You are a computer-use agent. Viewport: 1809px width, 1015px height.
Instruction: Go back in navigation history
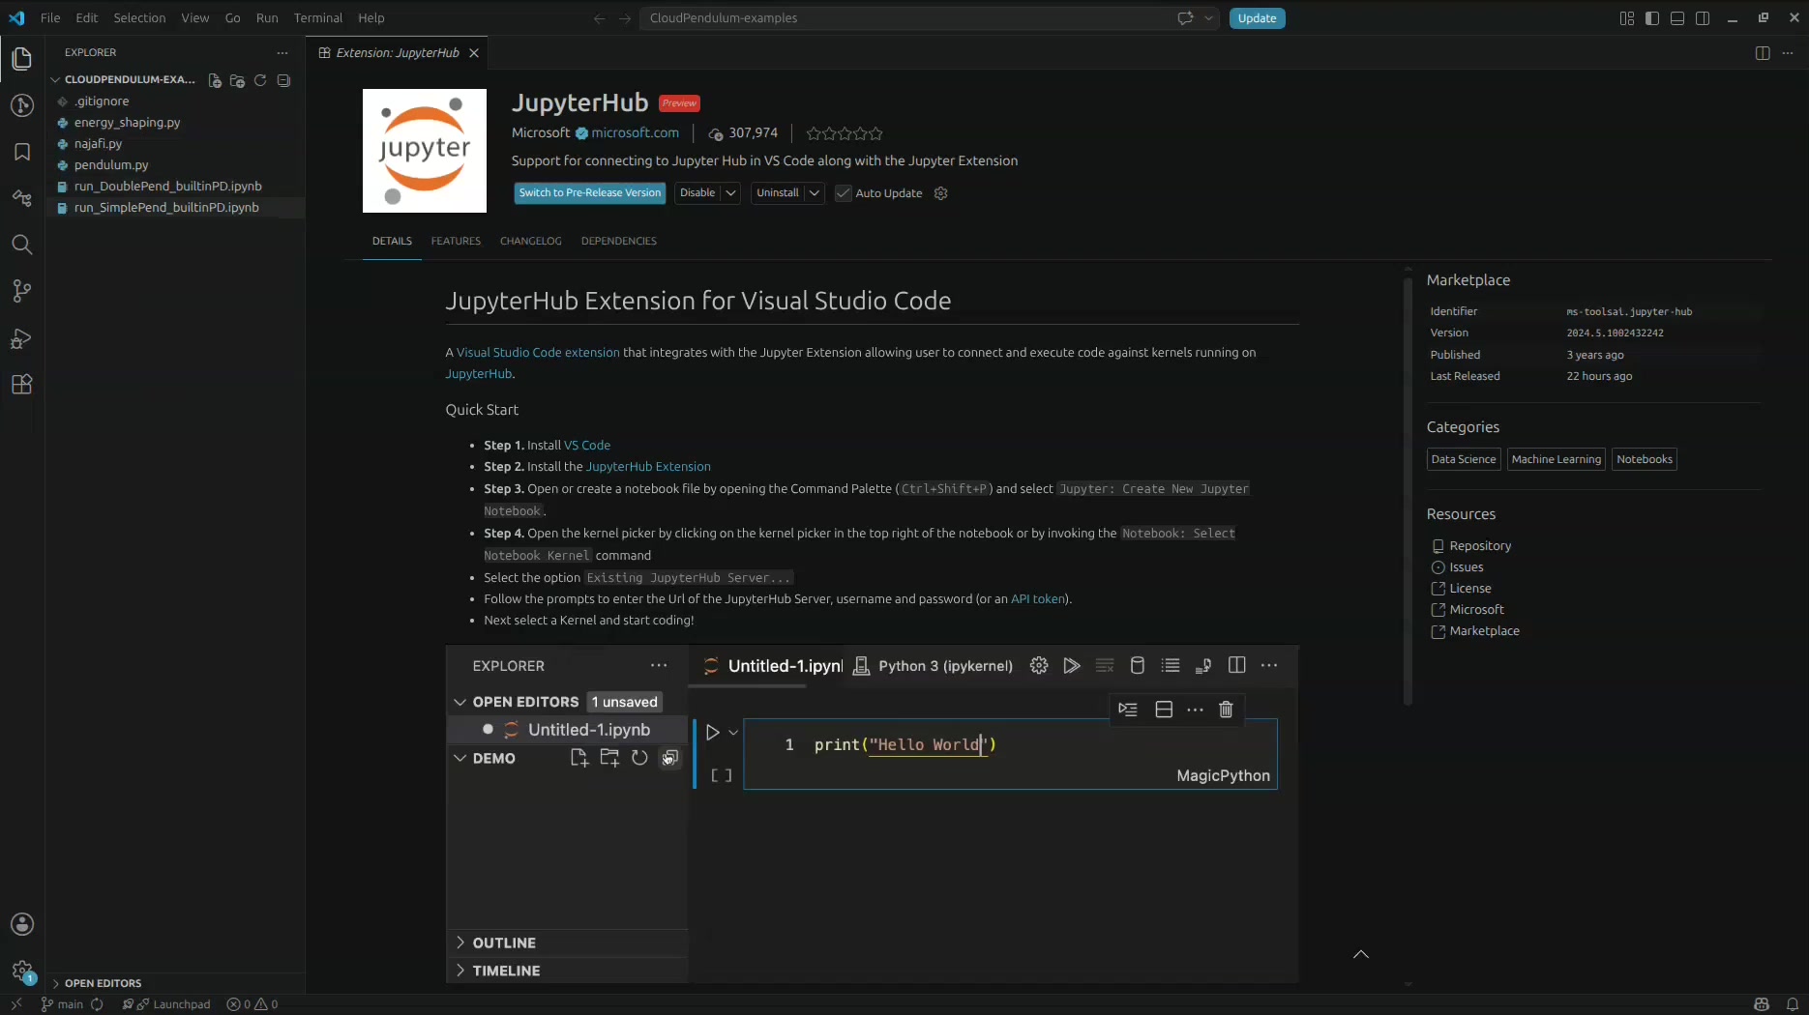600,18
